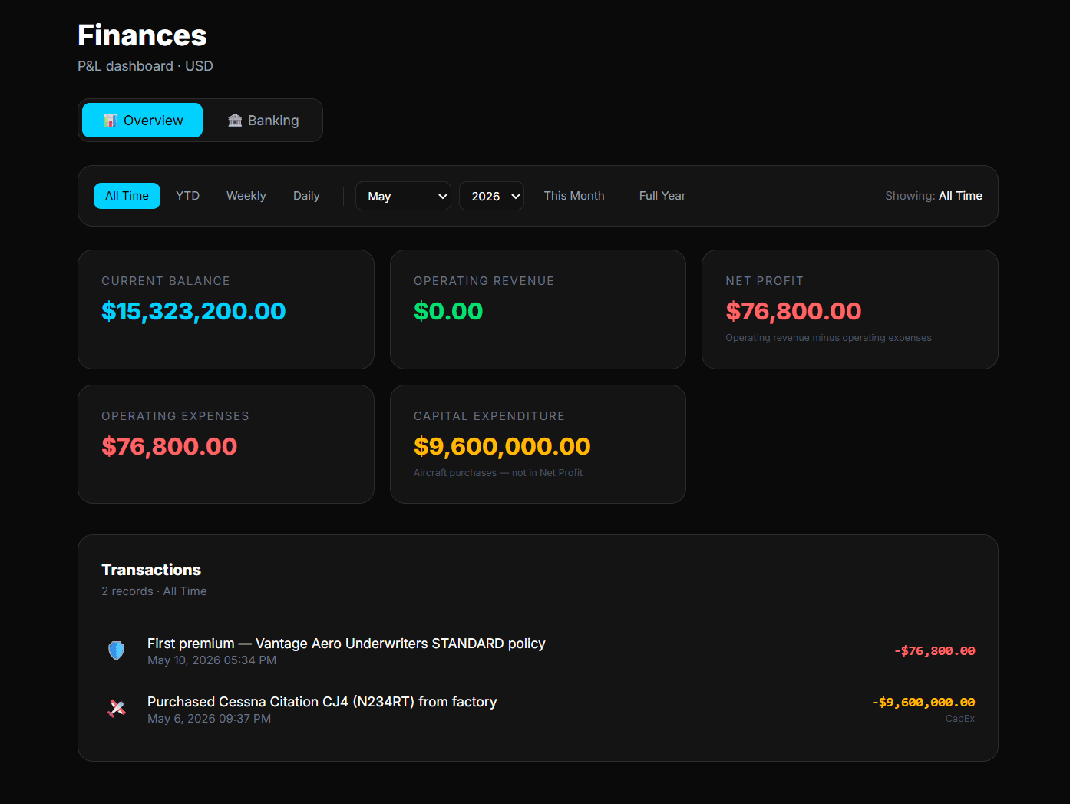Click the CURRENT BALANCE card label
The height and width of the screenshot is (804, 1070).
pyautogui.click(x=166, y=281)
